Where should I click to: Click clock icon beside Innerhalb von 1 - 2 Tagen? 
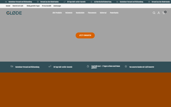[88, 66]
